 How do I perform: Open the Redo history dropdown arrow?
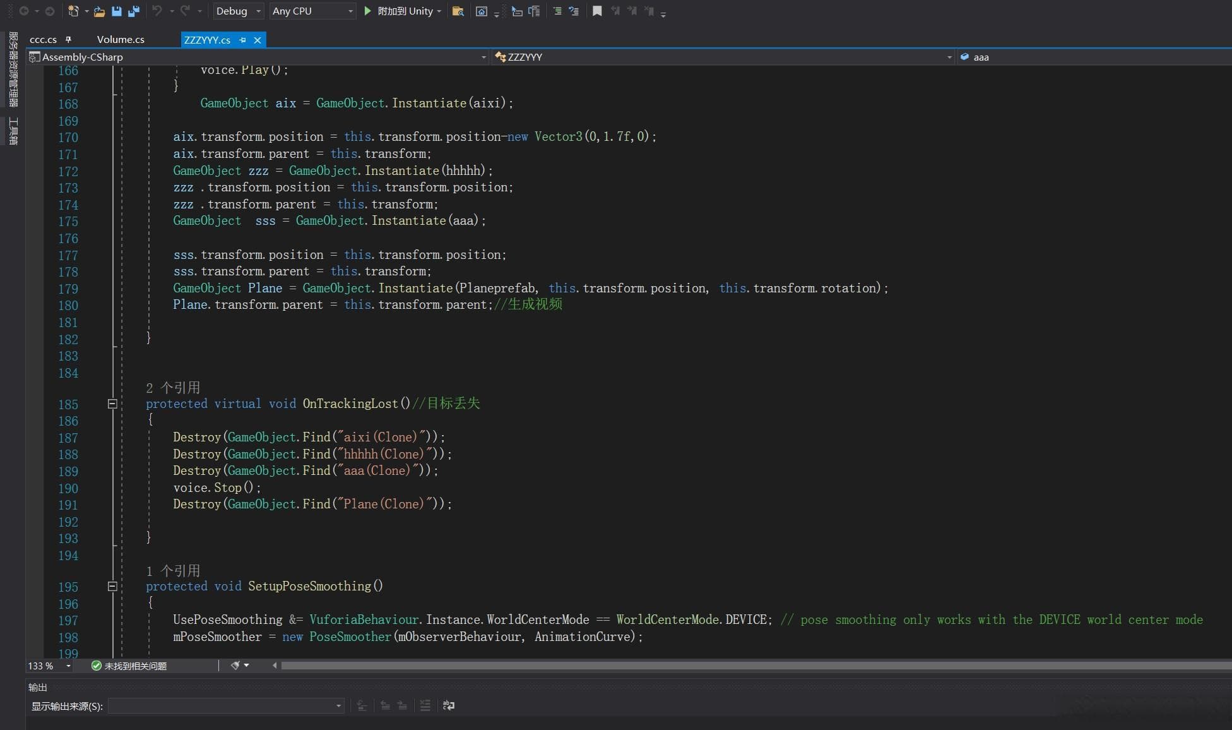(199, 11)
